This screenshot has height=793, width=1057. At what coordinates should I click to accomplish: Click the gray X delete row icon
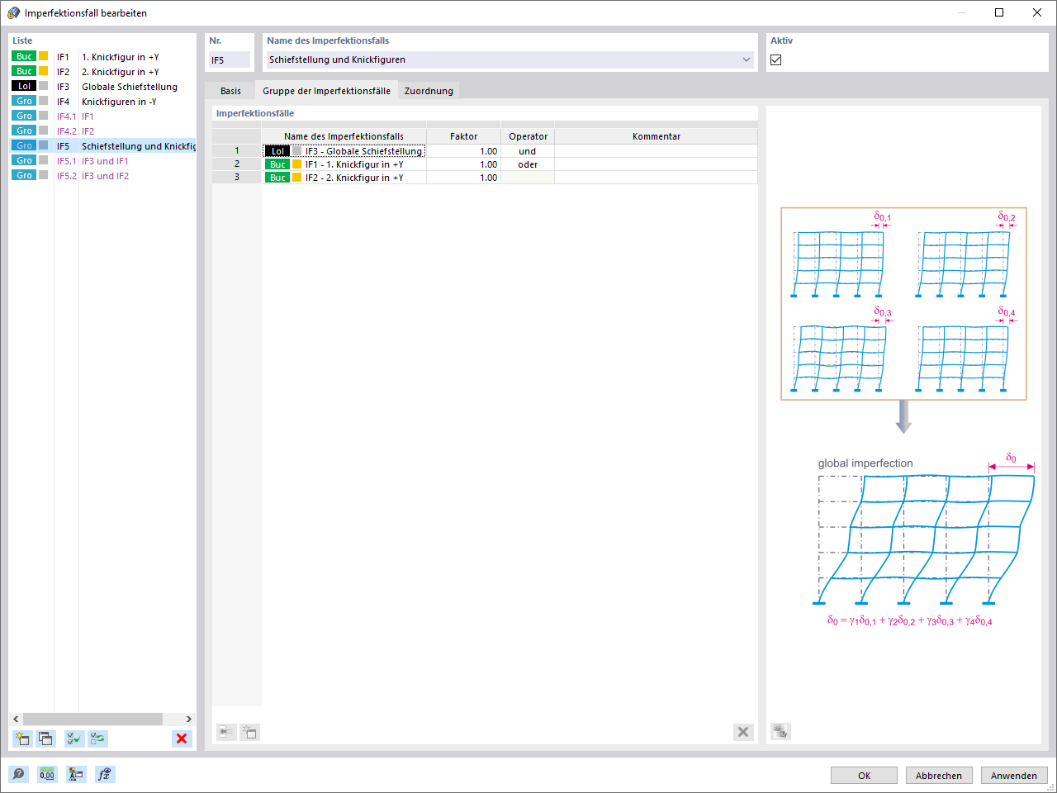[743, 732]
